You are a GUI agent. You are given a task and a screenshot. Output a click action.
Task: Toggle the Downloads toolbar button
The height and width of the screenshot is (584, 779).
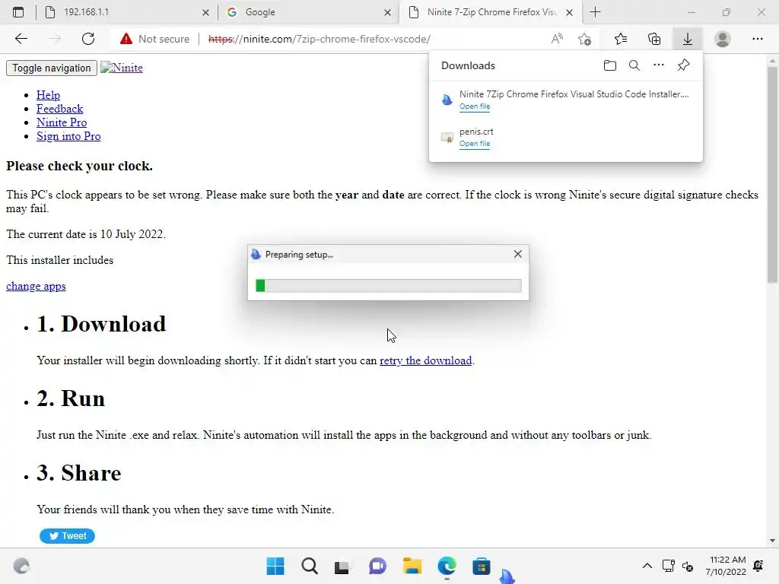coord(688,39)
